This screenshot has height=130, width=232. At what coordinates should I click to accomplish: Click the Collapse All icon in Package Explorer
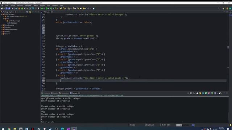tap(27, 12)
